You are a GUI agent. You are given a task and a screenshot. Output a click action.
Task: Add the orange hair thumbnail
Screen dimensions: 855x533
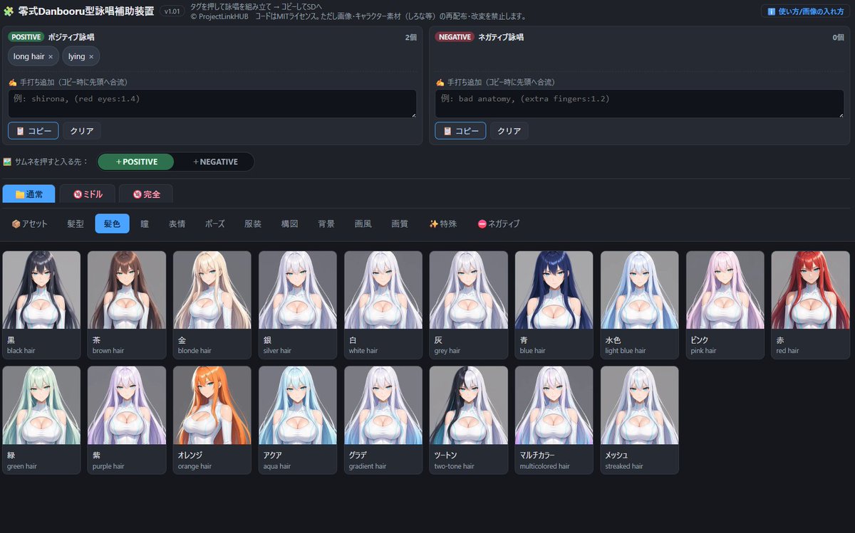click(x=212, y=420)
